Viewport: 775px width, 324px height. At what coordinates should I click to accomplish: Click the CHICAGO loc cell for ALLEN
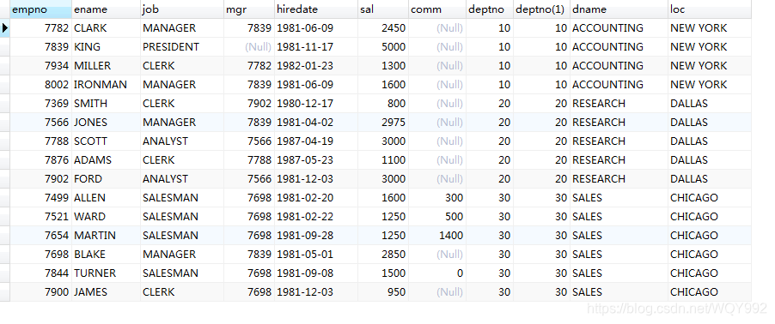point(709,198)
